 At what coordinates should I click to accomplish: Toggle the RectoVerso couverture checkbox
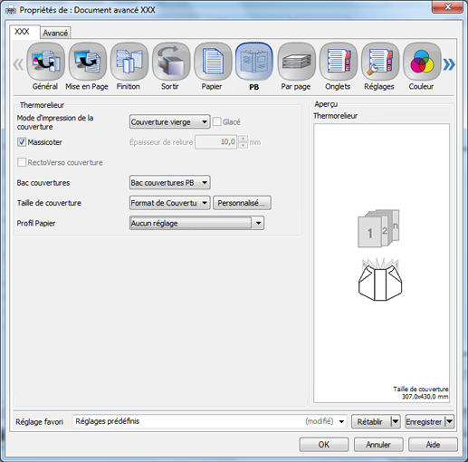click(22, 162)
